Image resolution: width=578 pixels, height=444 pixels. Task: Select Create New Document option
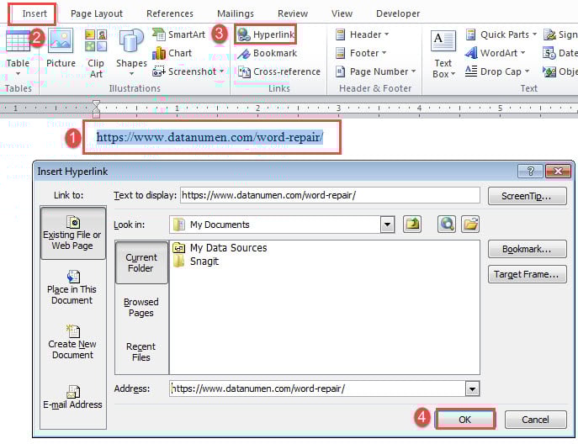pyautogui.click(x=72, y=342)
